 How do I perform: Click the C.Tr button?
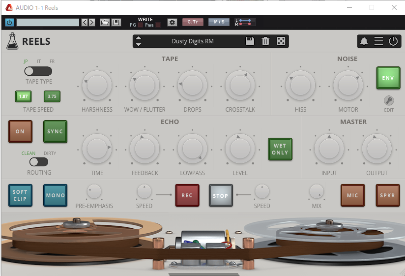pos(193,22)
